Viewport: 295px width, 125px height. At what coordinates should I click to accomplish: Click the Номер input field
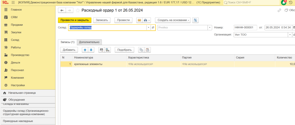(245, 27)
